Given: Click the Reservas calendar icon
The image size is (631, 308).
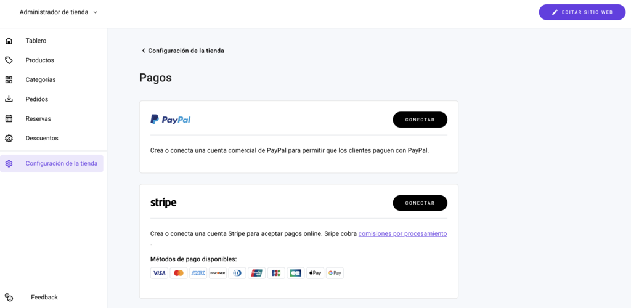Looking at the screenshot, I should (9, 119).
